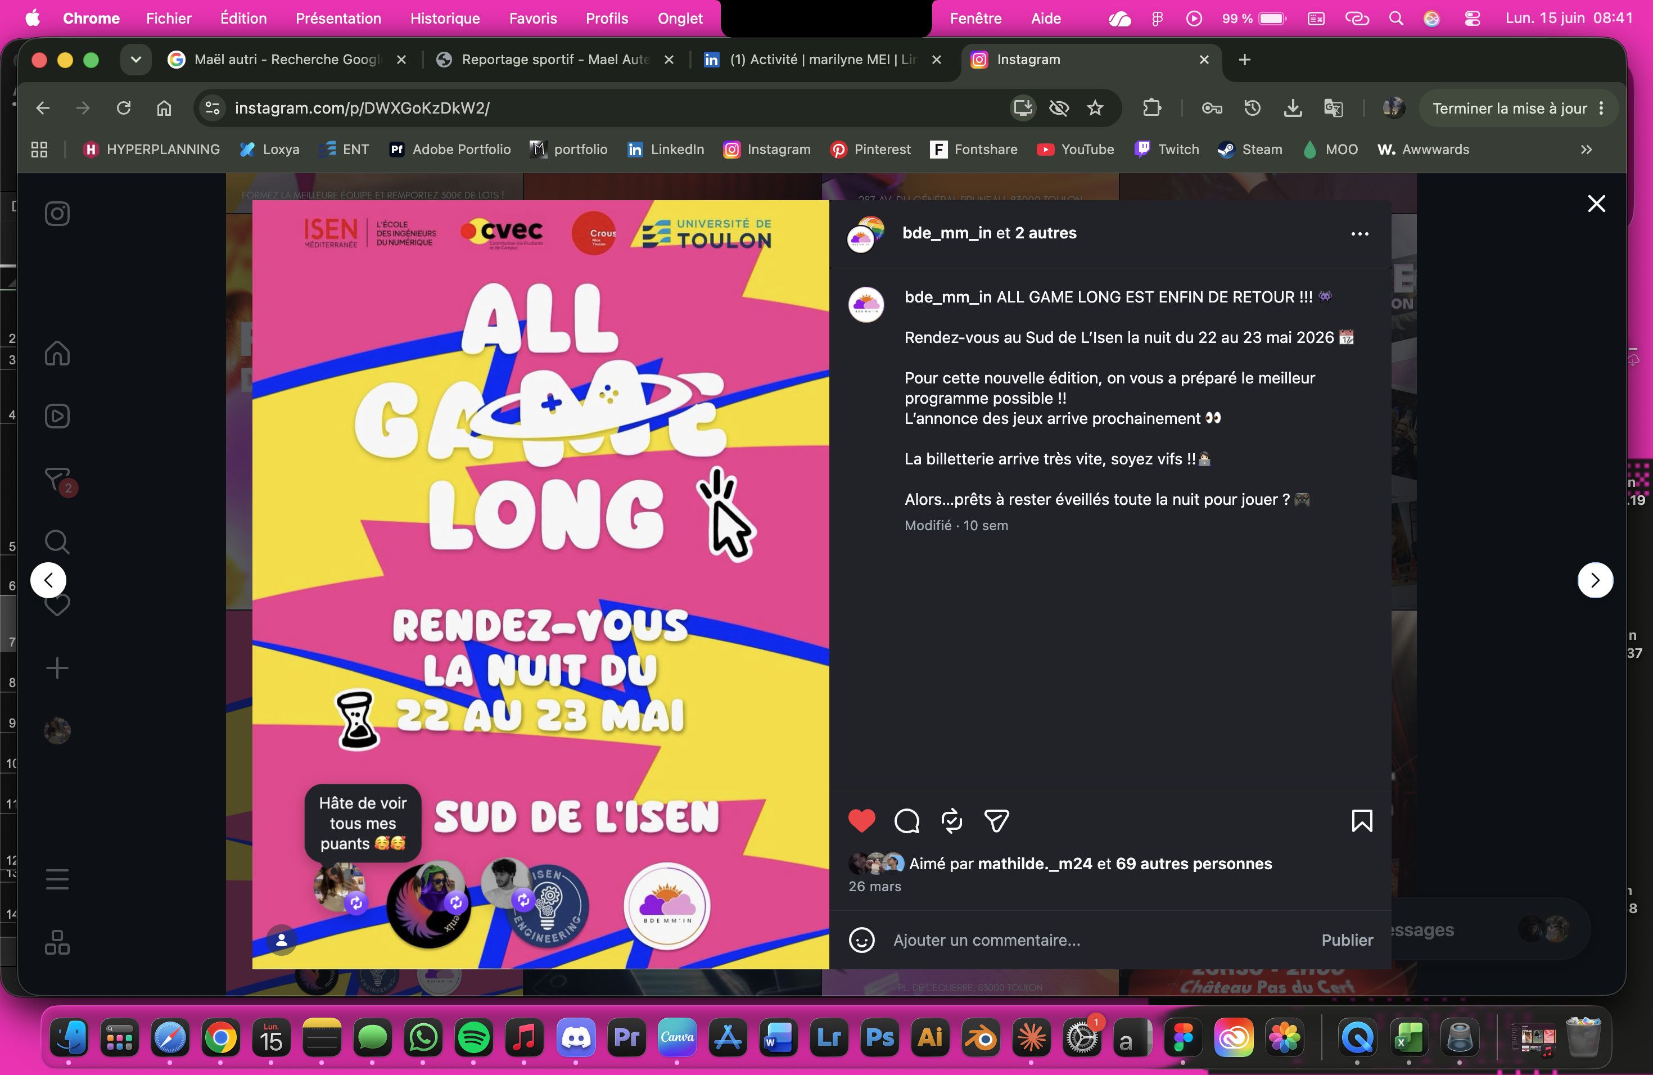This screenshot has height=1075, width=1653.
Task: Open Chrome extensions puzzle icon
Action: [1151, 107]
